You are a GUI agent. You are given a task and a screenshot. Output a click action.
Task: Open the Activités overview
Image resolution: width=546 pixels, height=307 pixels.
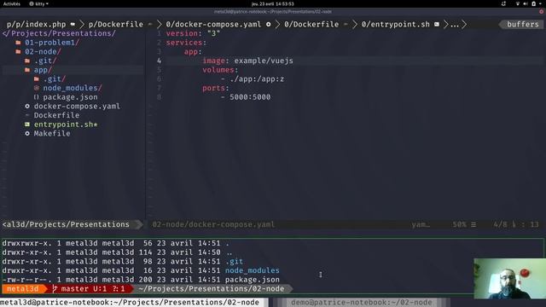pyautogui.click(x=12, y=3)
